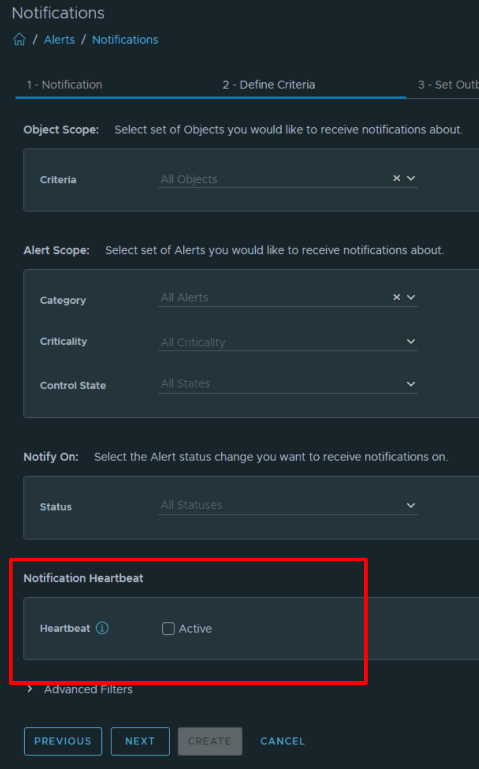Enable the Active heartbeat checkbox

pos(168,629)
